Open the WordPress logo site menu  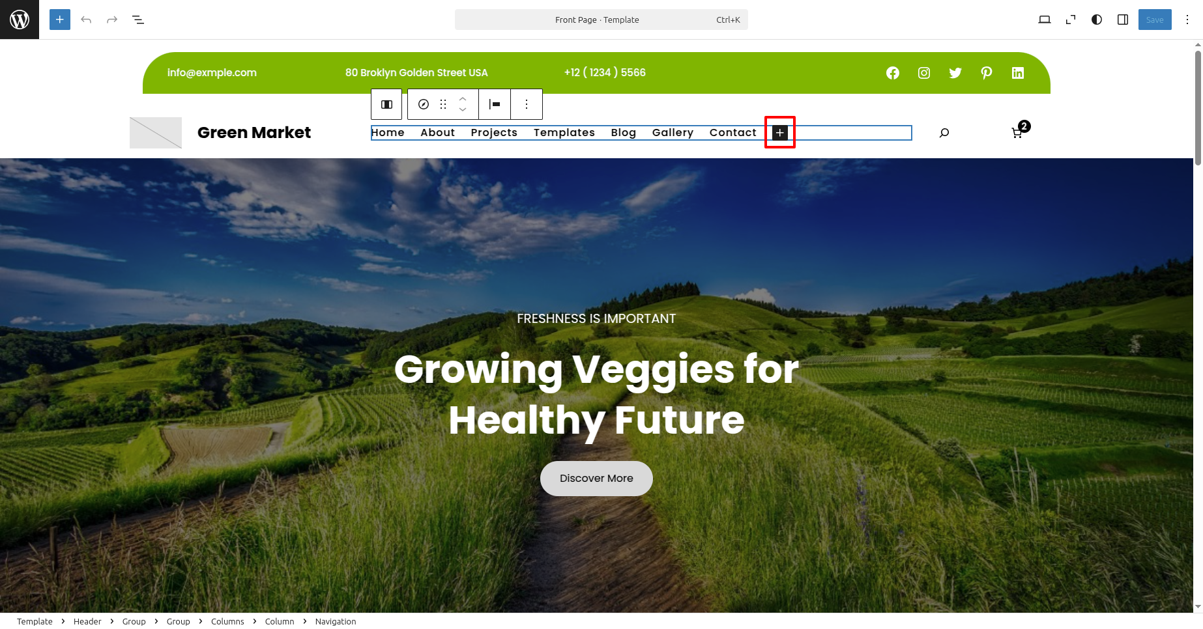tap(20, 20)
